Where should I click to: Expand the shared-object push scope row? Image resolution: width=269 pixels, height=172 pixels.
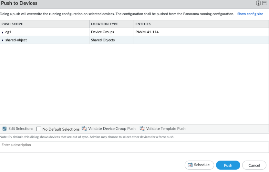pyautogui.click(x=3, y=40)
